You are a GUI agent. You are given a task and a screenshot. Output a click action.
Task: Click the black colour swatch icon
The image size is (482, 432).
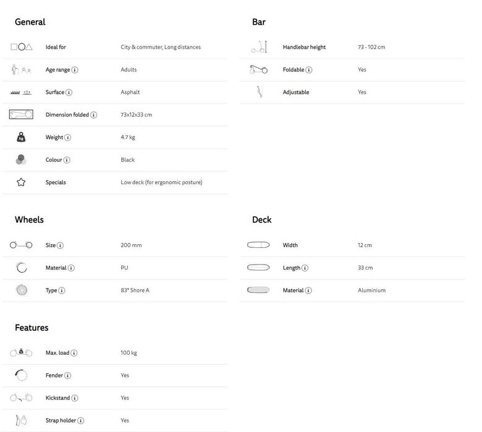pyautogui.click(x=21, y=160)
